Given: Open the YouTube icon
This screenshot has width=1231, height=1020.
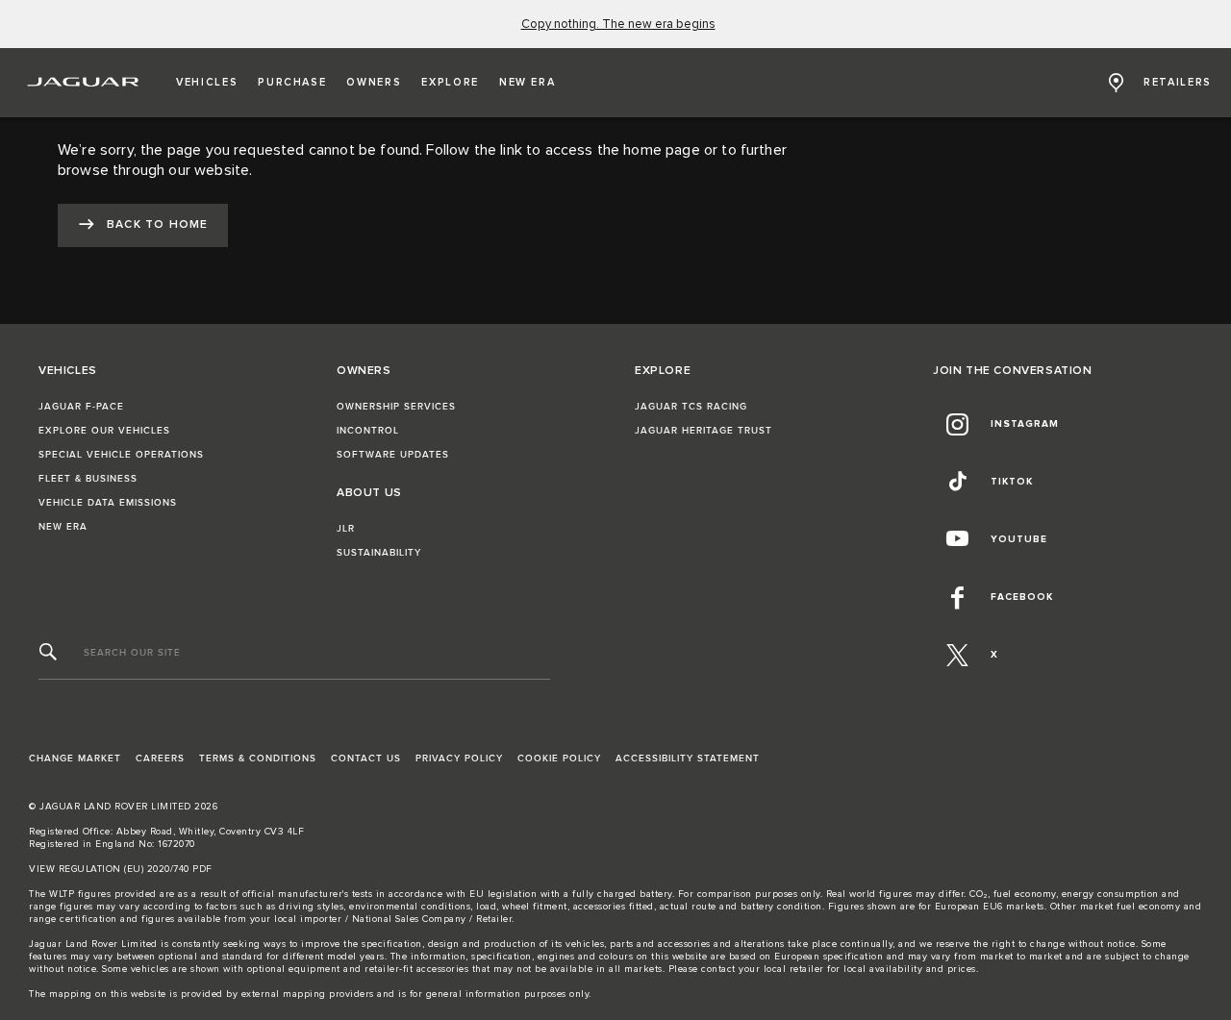Looking at the screenshot, I should coord(957,539).
